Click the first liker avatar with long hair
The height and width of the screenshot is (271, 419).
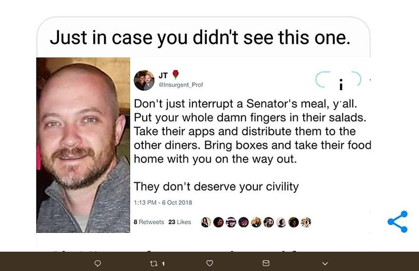coord(206,222)
